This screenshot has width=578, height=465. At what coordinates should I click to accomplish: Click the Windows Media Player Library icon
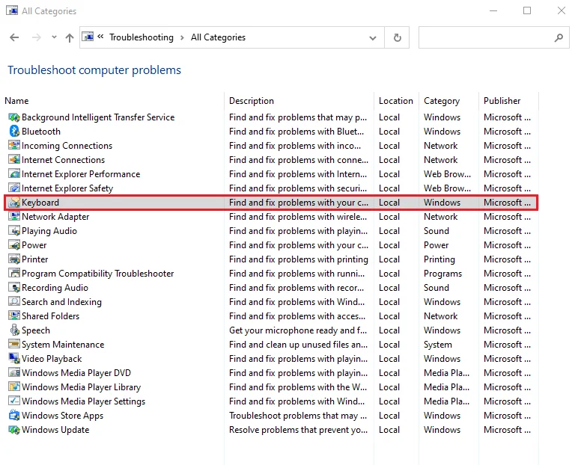click(x=14, y=387)
